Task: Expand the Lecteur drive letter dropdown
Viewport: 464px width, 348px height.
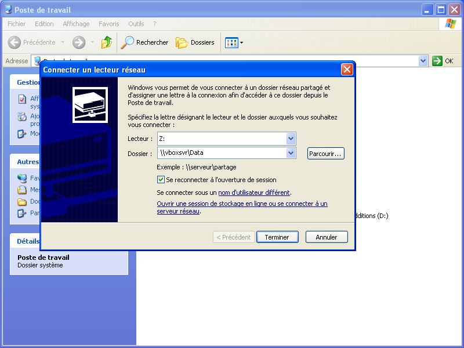Action: (291, 139)
